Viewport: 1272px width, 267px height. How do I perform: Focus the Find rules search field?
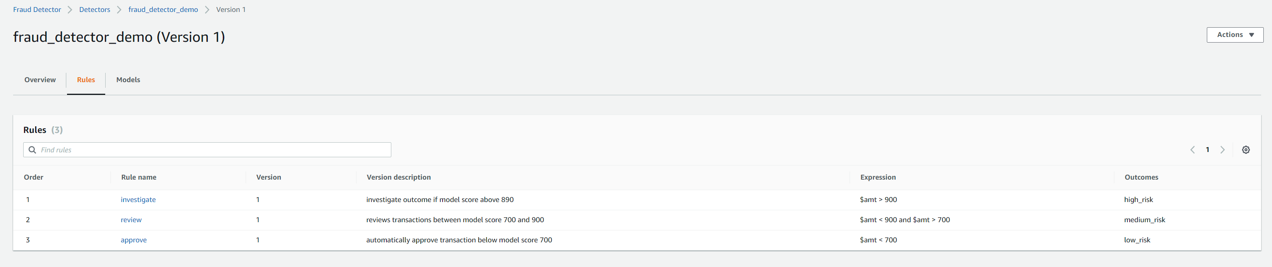[212, 150]
